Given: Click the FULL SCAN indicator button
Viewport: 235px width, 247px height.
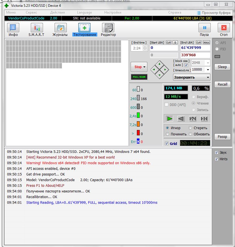Looking at the screenshot, I should pos(139,77).
